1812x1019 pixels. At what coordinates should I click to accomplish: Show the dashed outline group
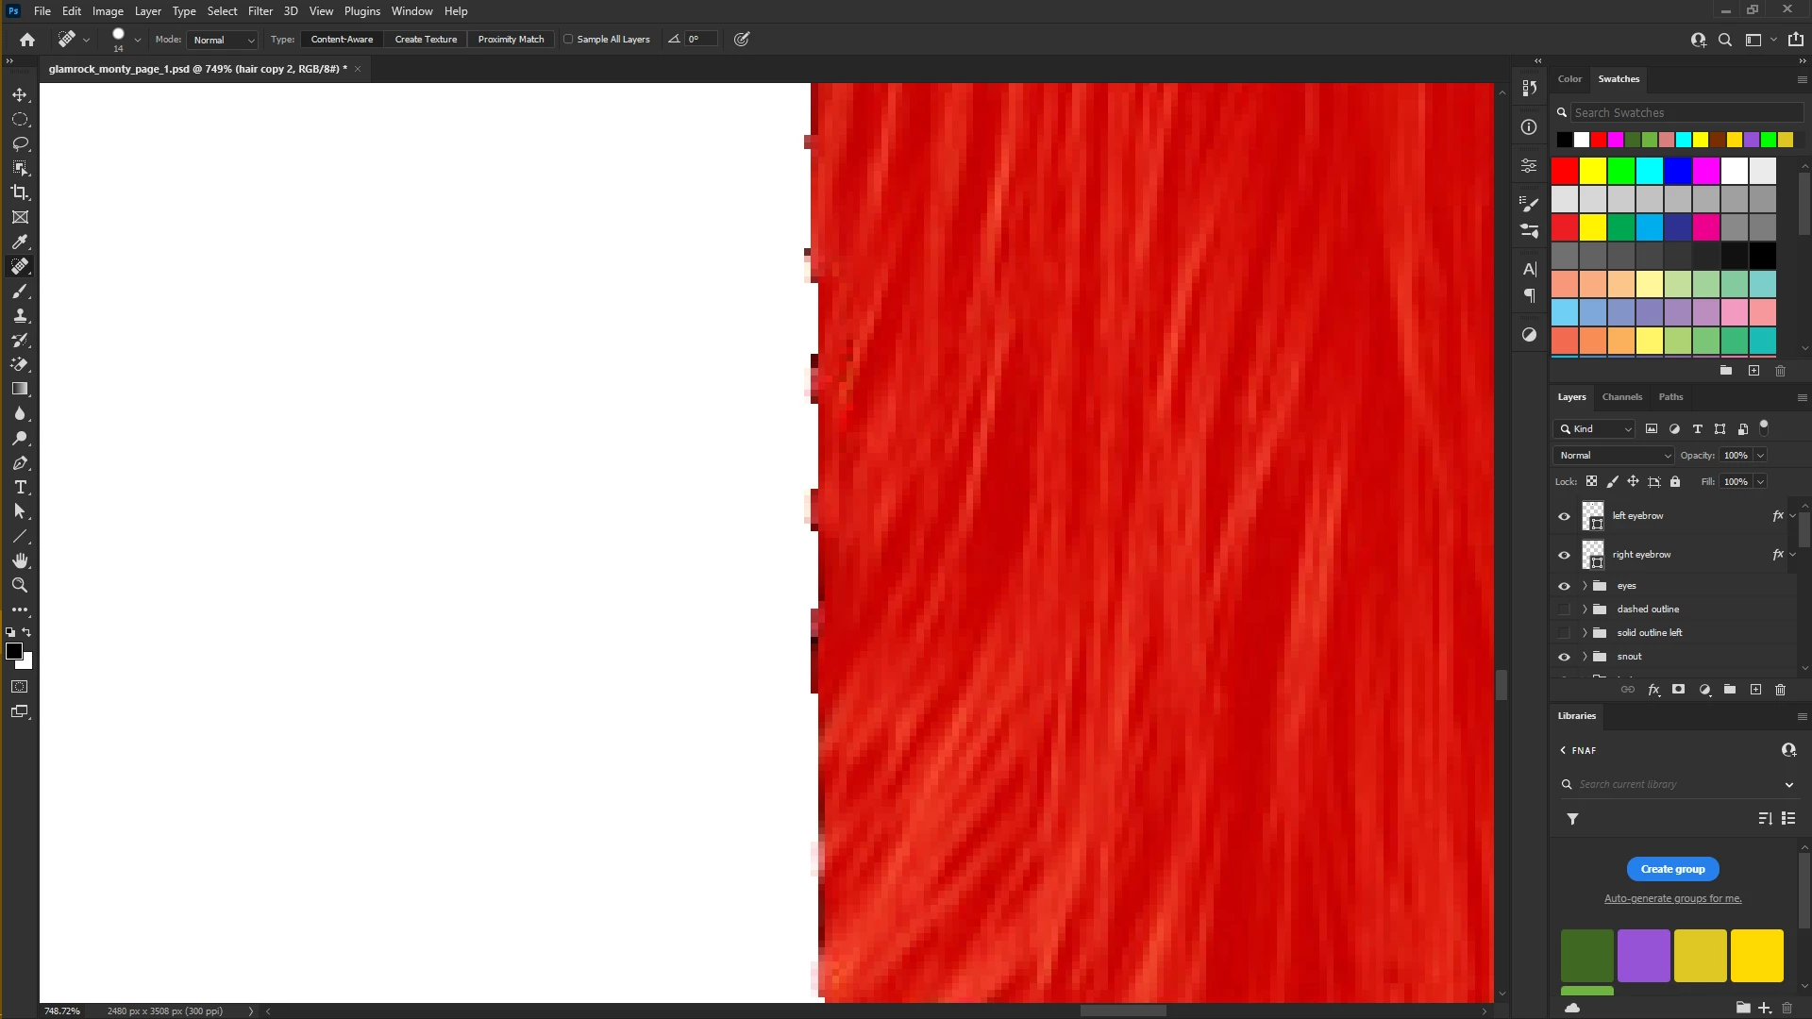click(1564, 610)
